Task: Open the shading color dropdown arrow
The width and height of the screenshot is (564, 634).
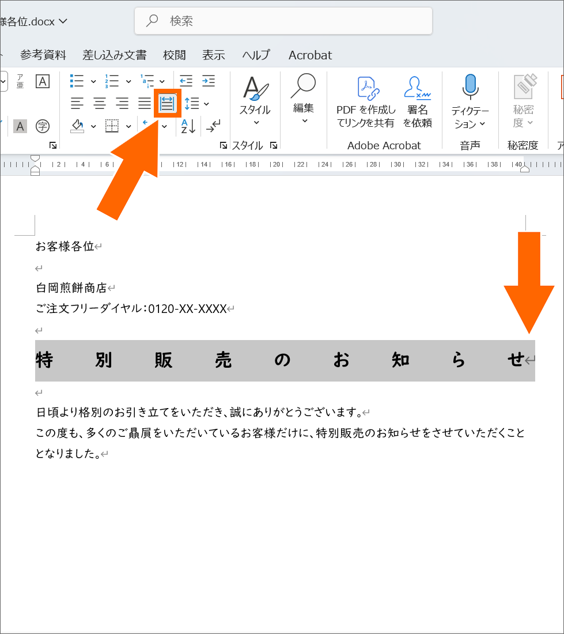Action: pyautogui.click(x=93, y=126)
